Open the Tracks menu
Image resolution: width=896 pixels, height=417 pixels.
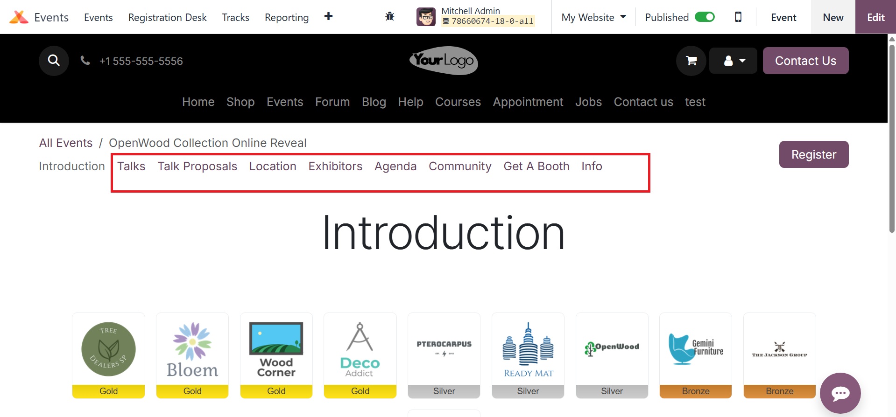tap(236, 17)
